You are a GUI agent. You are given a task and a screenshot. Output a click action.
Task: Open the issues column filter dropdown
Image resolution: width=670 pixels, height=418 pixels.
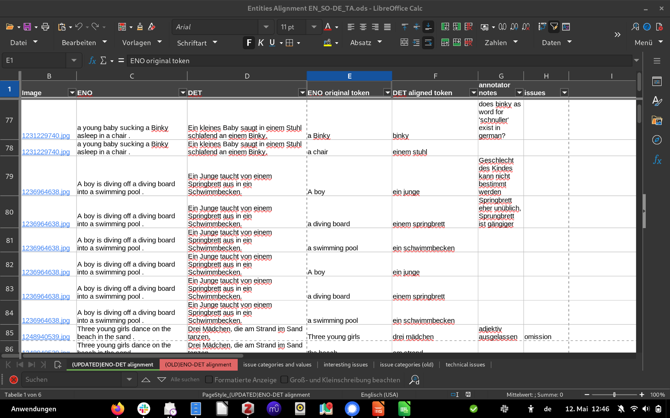pyautogui.click(x=564, y=93)
